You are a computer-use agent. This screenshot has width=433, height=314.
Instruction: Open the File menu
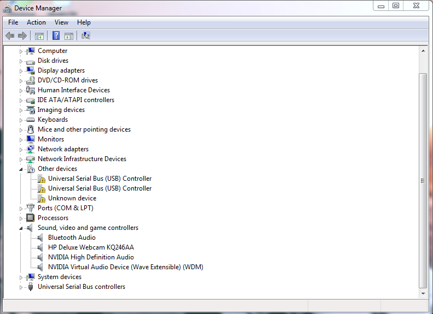[x=13, y=22]
